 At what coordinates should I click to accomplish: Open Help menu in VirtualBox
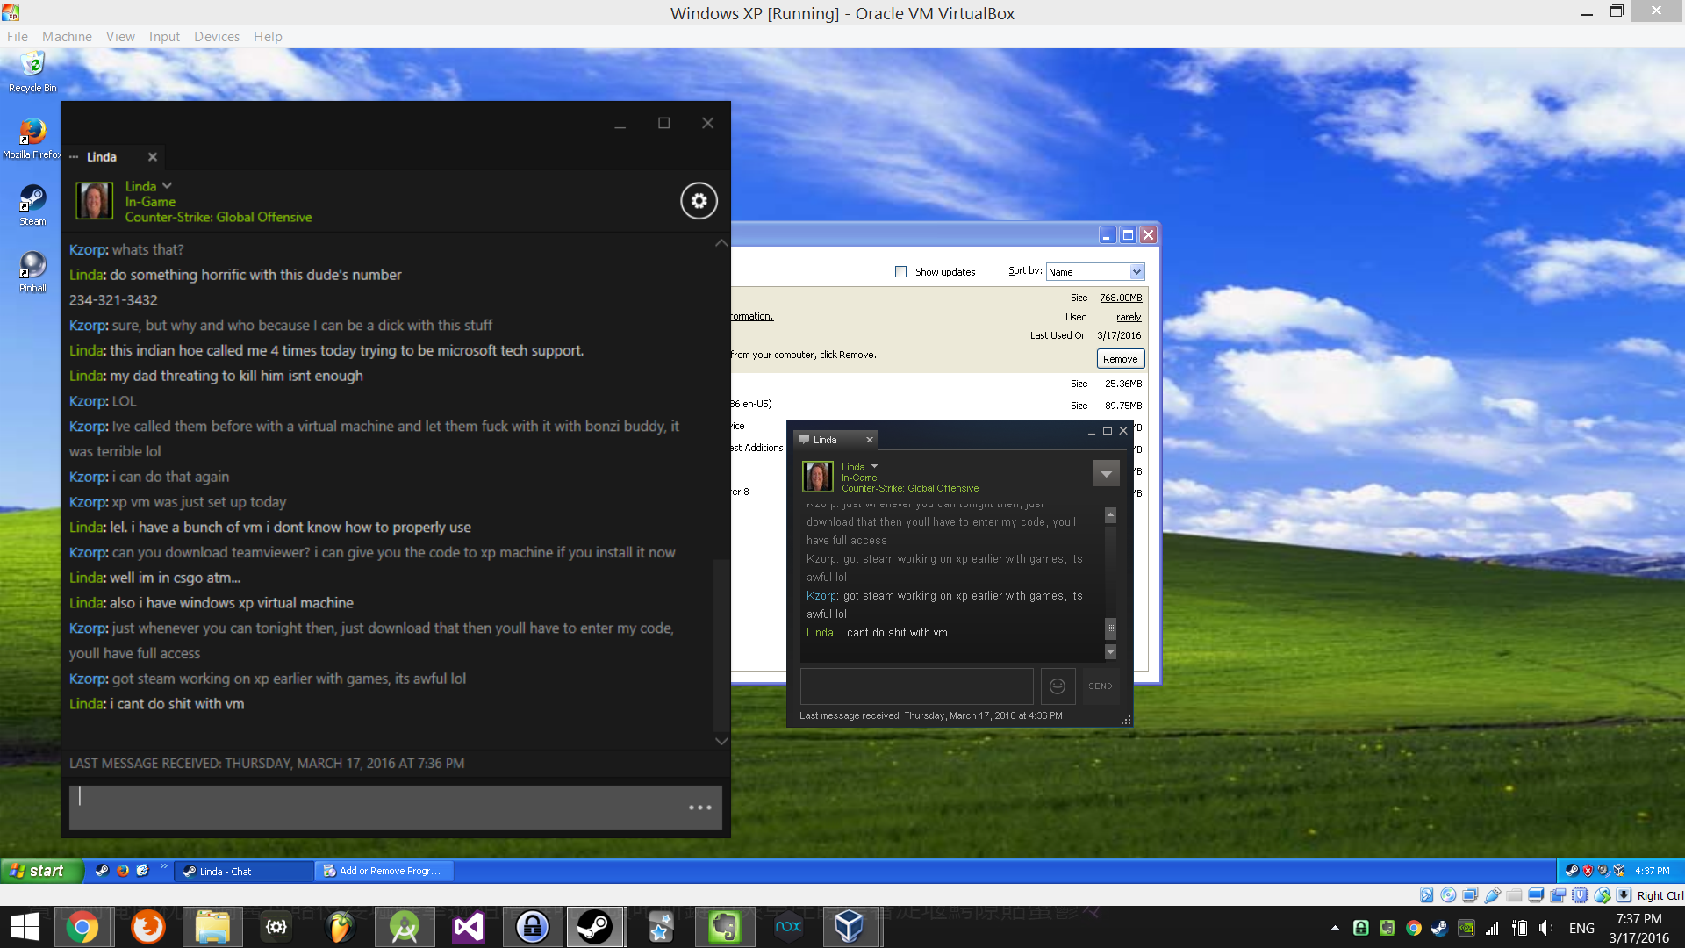[268, 37]
